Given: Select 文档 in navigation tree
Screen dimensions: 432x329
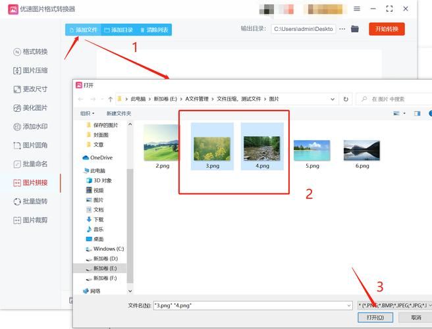Looking at the screenshot, I should tap(95, 210).
